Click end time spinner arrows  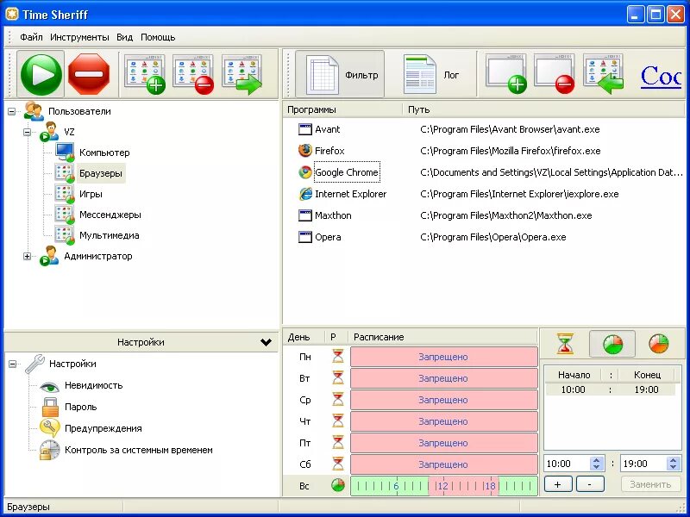[x=673, y=464]
